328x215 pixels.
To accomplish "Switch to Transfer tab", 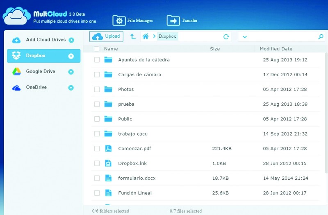I will (182, 20).
